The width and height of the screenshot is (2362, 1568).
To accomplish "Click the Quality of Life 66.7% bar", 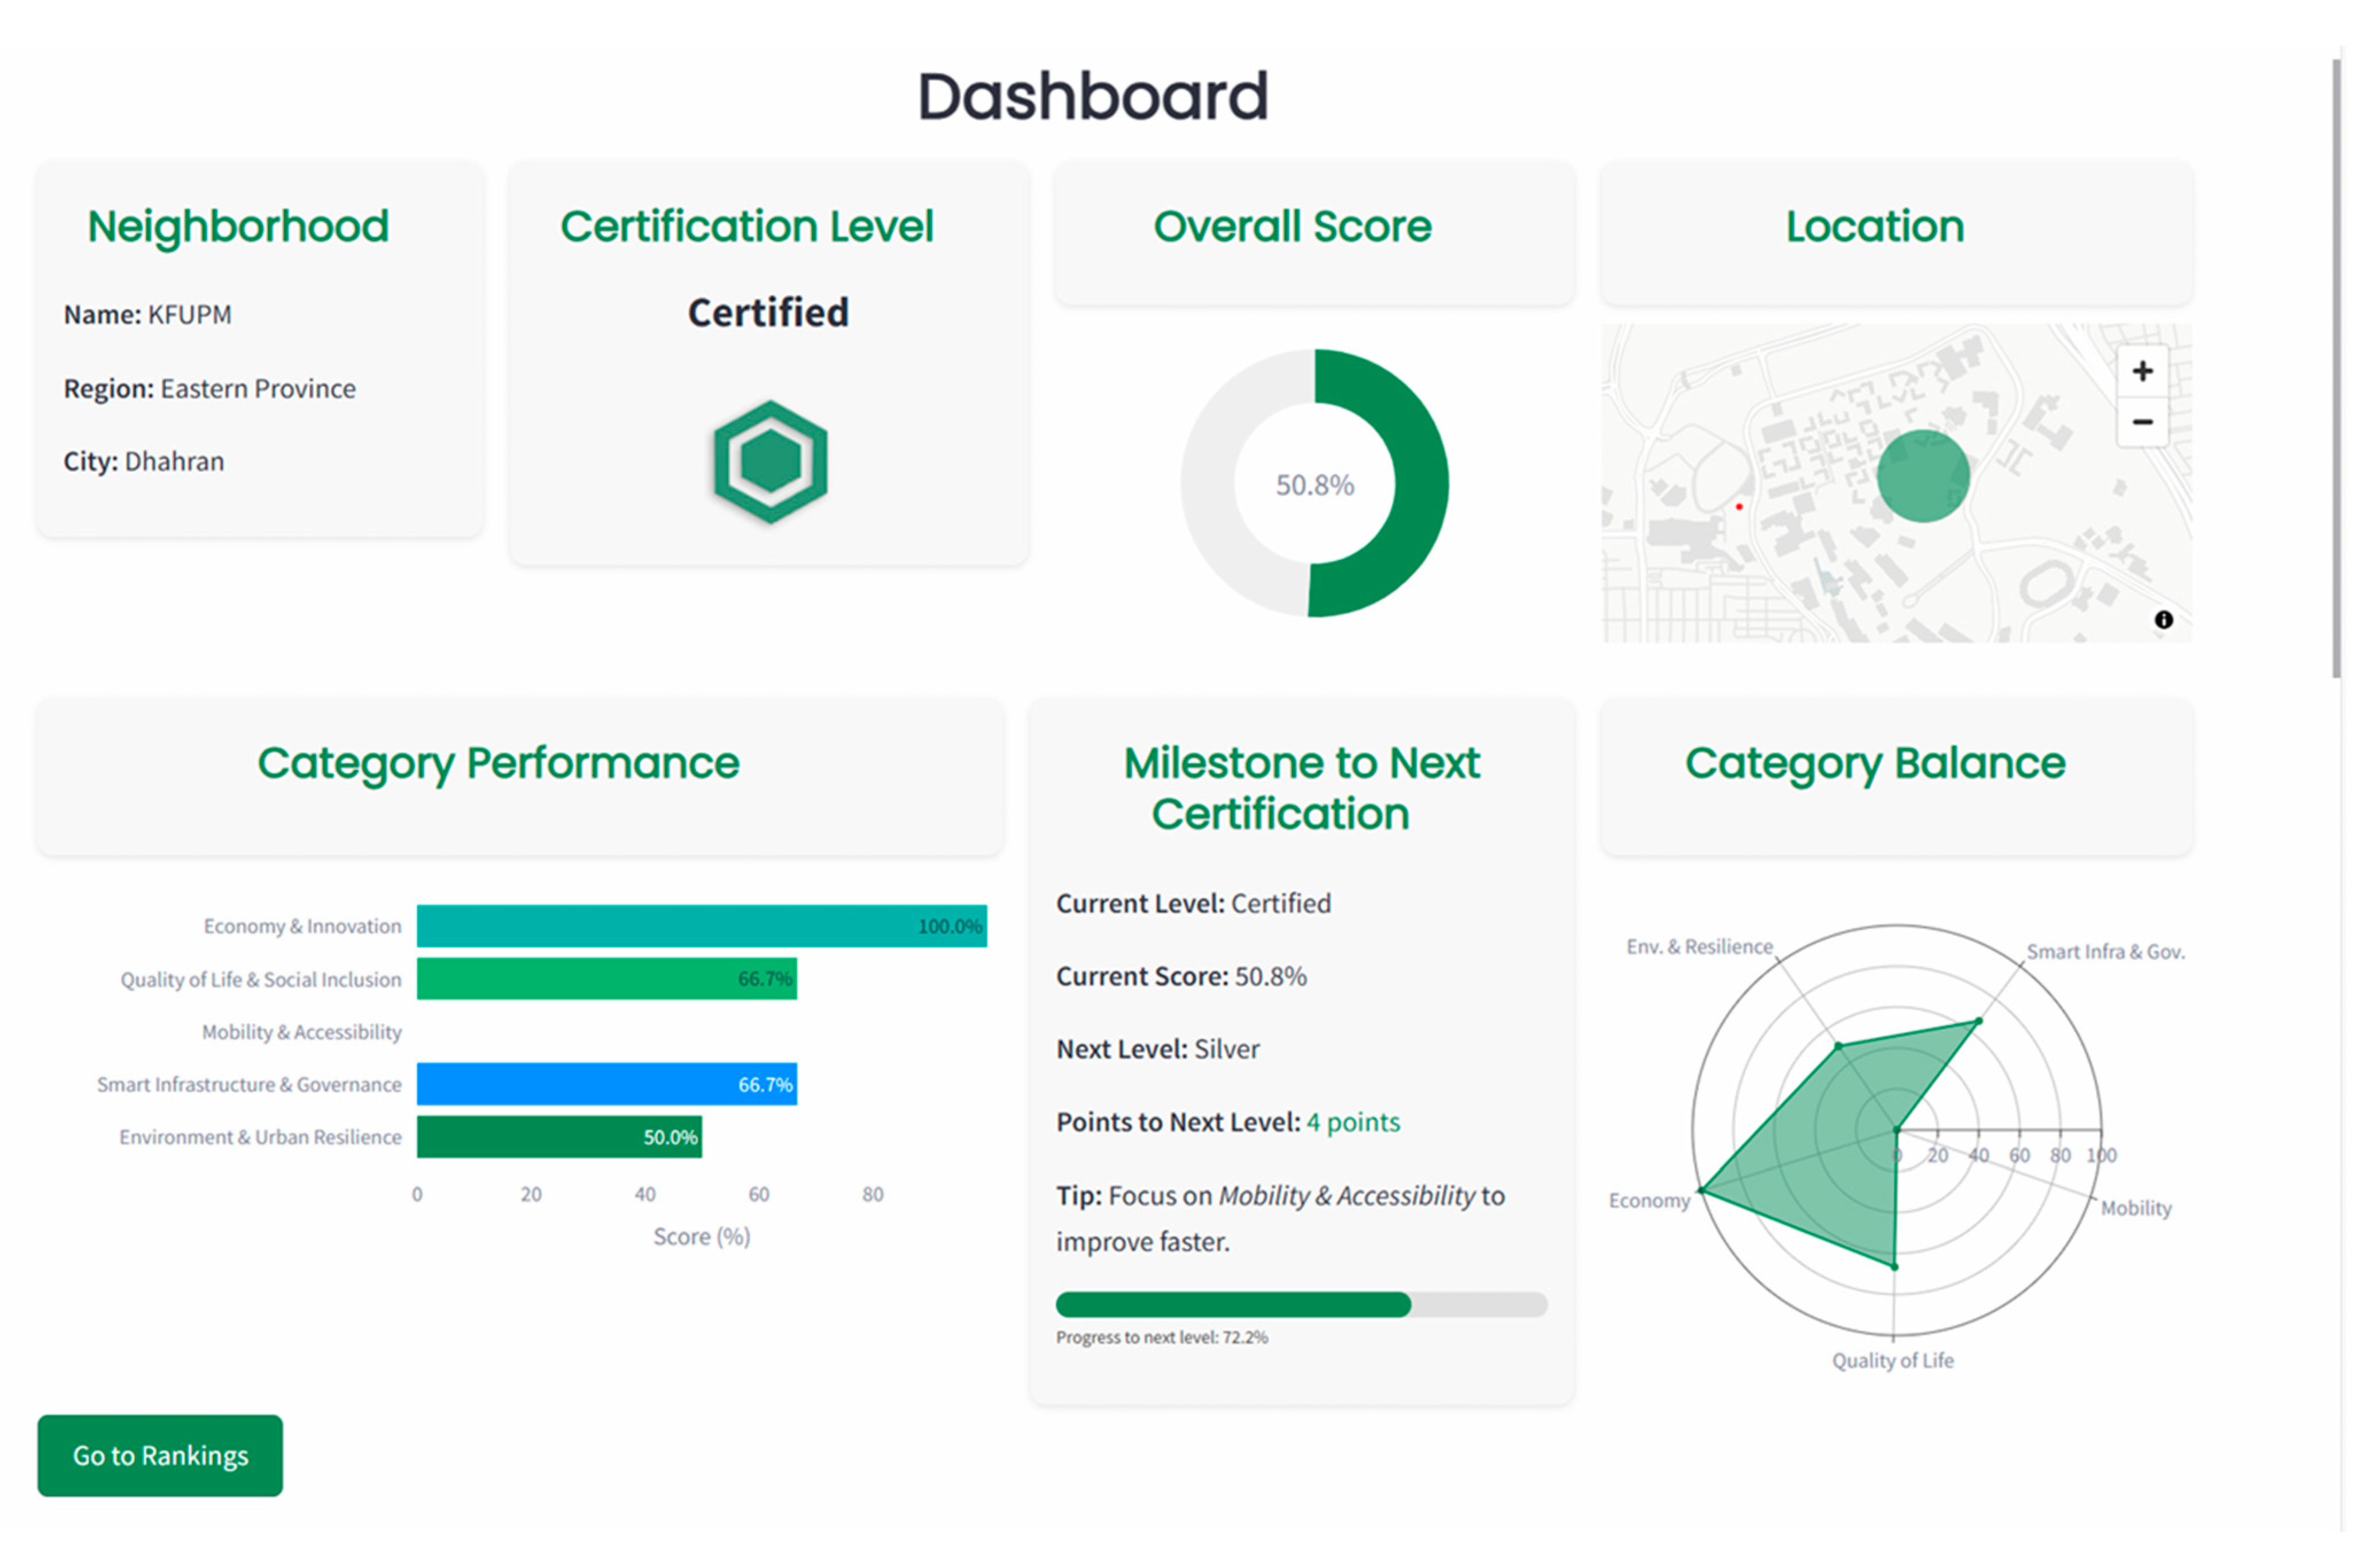I will pos(606,979).
